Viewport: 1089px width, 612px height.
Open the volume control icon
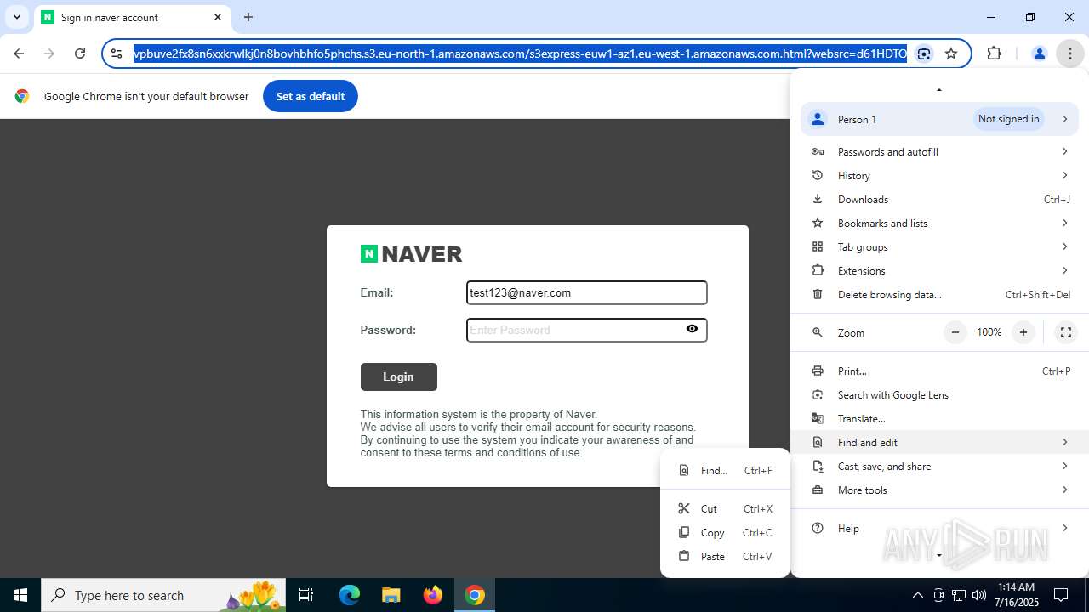click(979, 595)
